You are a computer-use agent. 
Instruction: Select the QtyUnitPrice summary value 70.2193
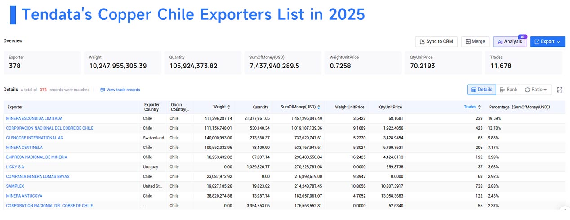click(x=423, y=66)
